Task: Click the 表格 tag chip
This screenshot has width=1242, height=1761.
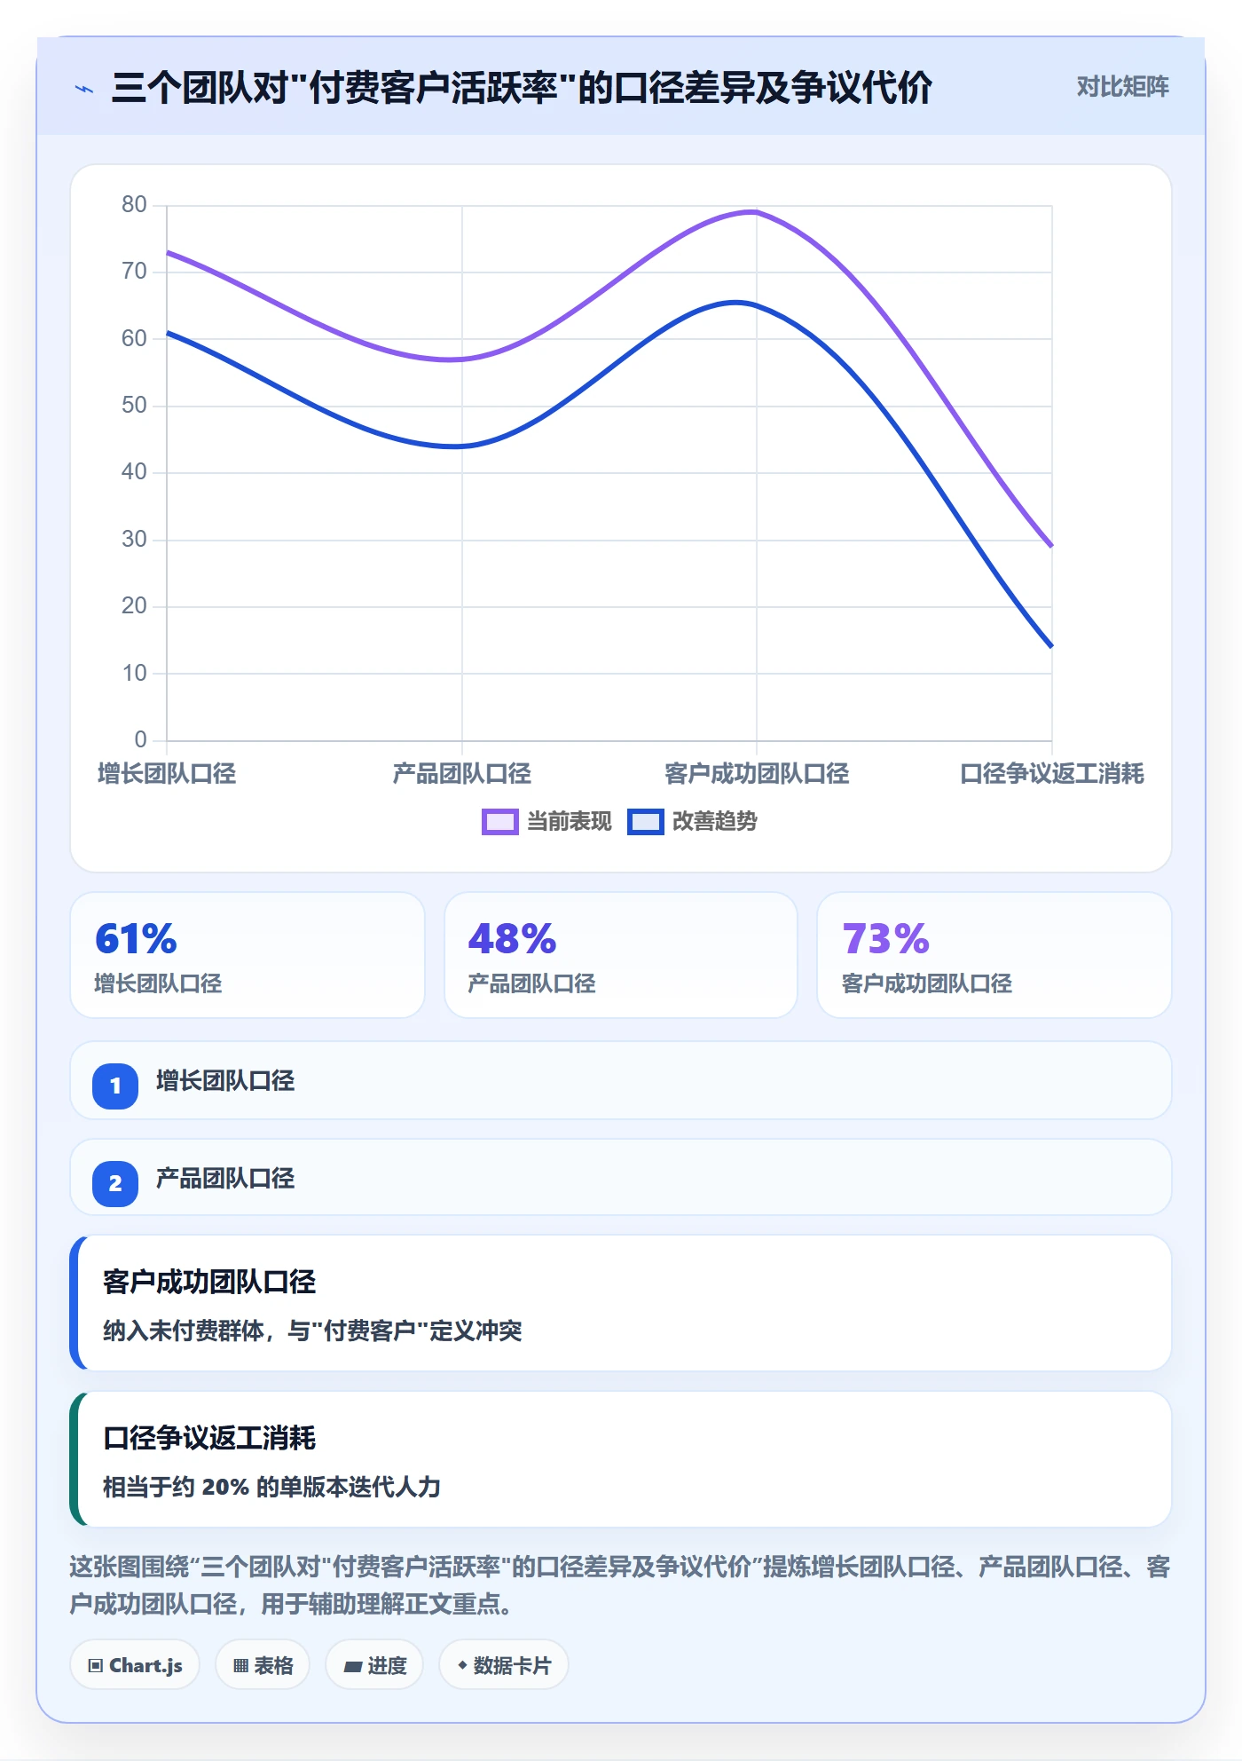Action: point(263,1665)
